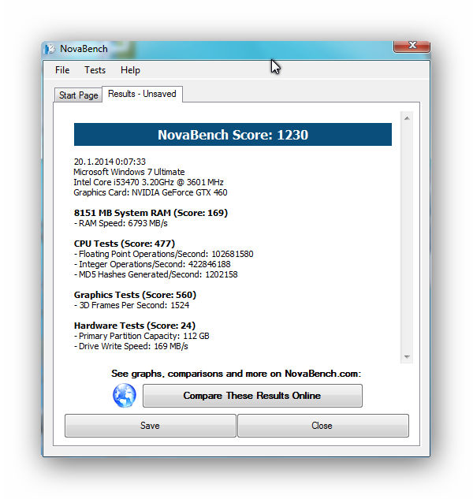The height and width of the screenshot is (499, 473).
Task: Close the NovaBench window with red X
Action: pyautogui.click(x=412, y=47)
